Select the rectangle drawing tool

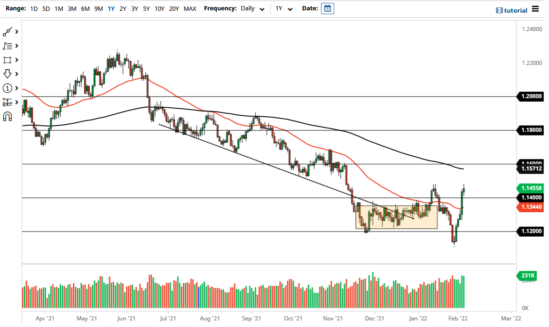pyautogui.click(x=8, y=60)
